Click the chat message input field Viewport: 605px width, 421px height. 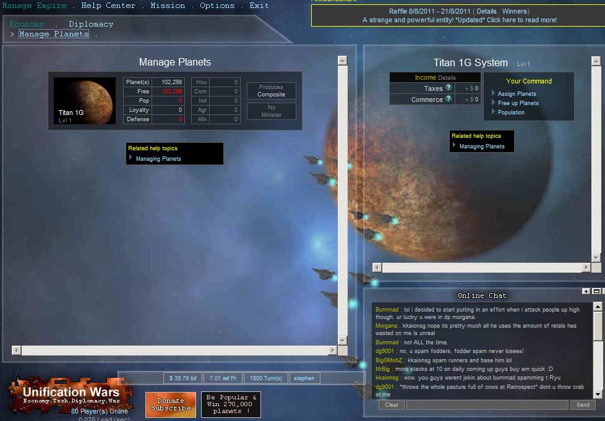[487, 405]
